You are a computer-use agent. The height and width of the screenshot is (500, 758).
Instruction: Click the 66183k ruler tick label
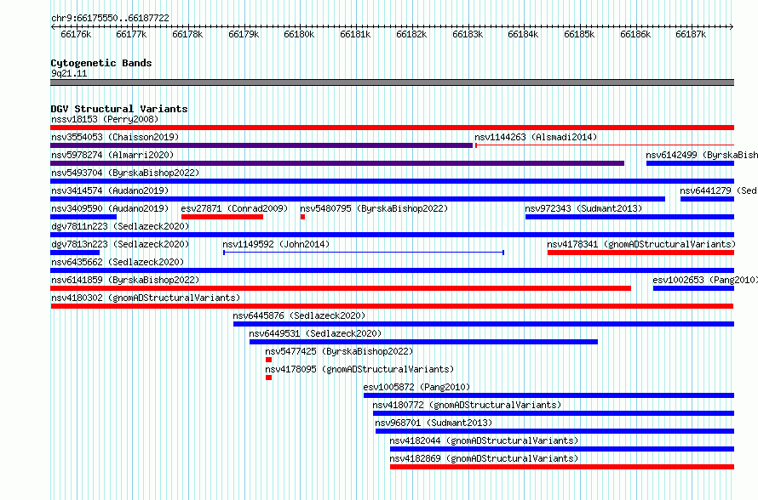(x=468, y=34)
